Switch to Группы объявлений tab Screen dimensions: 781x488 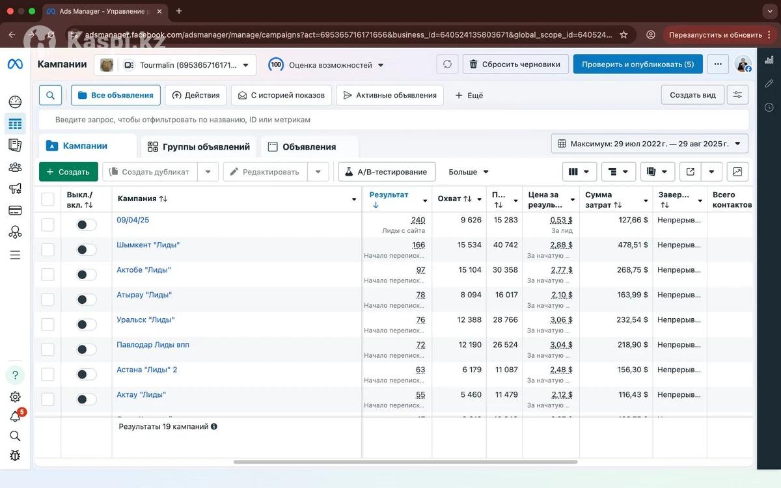pyautogui.click(x=199, y=146)
